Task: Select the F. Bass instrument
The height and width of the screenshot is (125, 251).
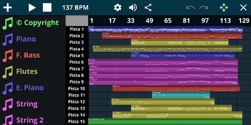Action: point(28,55)
